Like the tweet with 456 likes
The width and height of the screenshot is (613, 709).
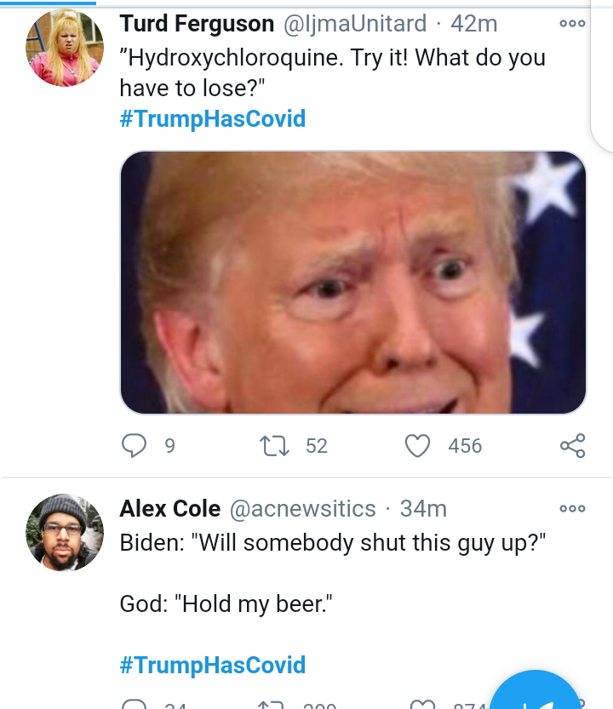point(417,445)
